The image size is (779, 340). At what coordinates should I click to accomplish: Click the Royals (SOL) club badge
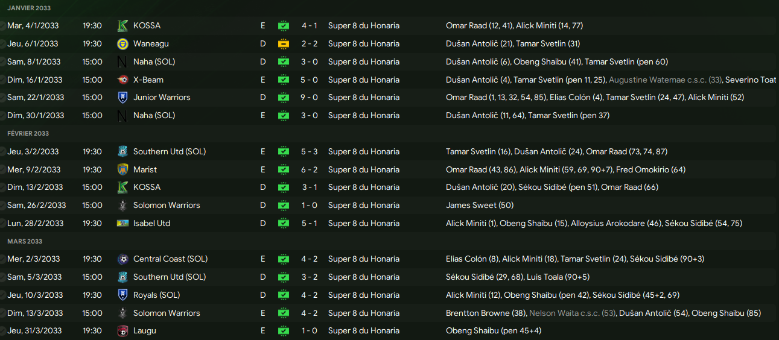(122, 295)
